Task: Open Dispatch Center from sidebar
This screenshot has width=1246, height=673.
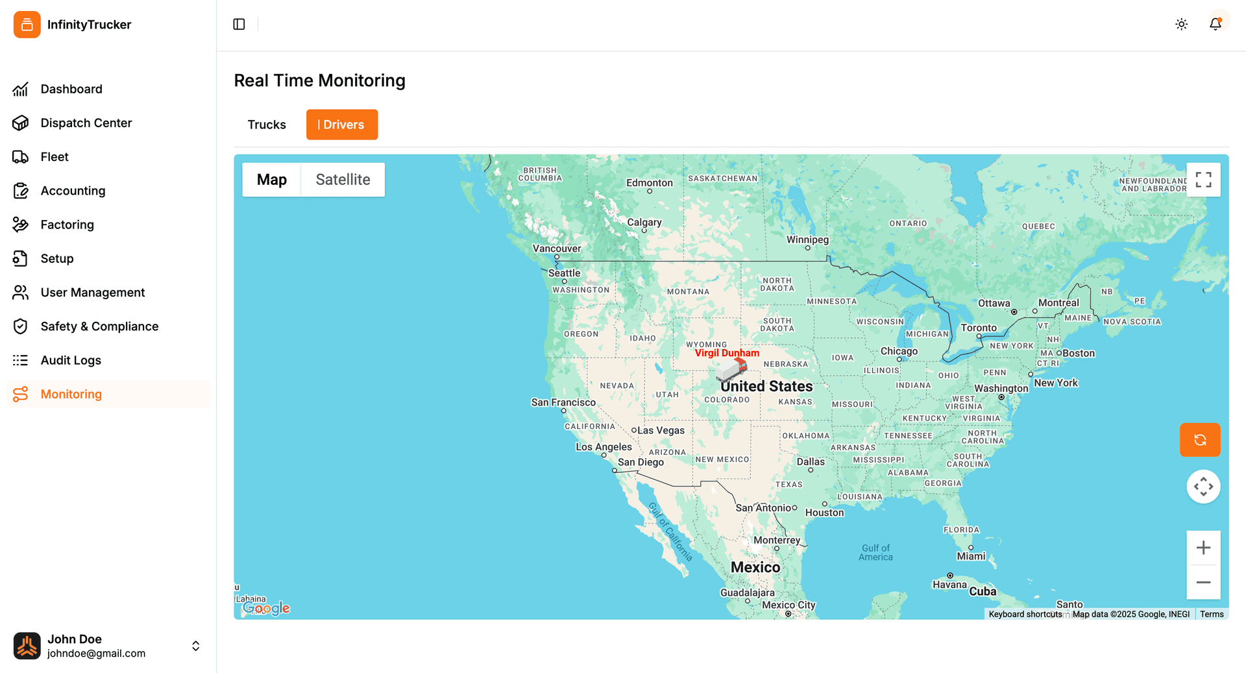Action: pos(86,123)
